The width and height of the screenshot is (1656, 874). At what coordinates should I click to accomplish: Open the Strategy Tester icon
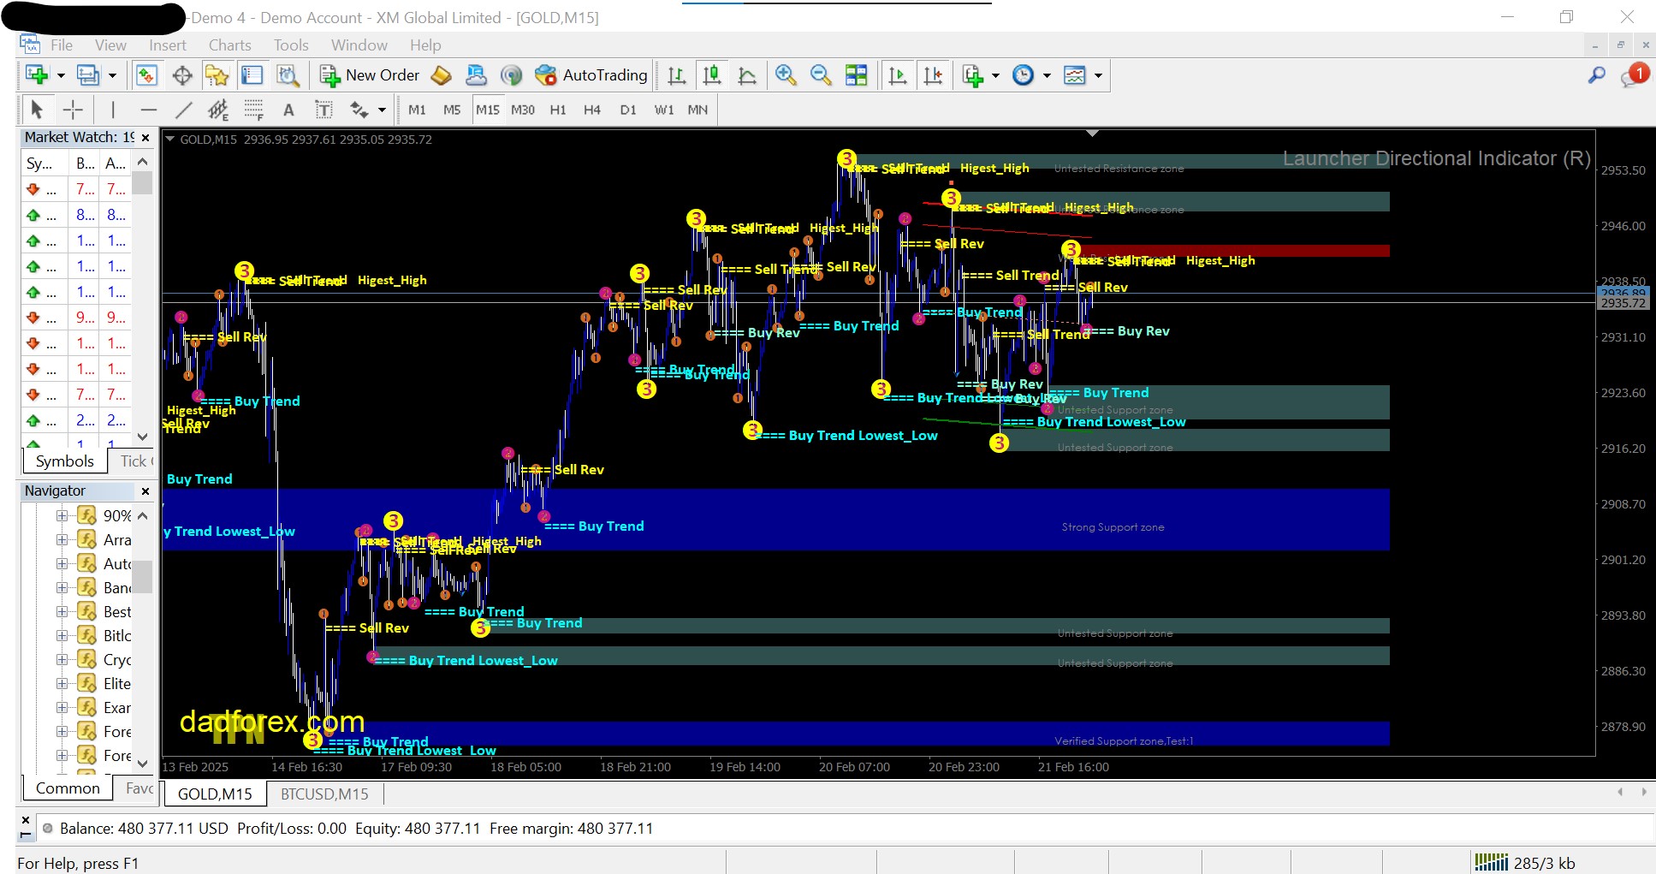coord(288,75)
